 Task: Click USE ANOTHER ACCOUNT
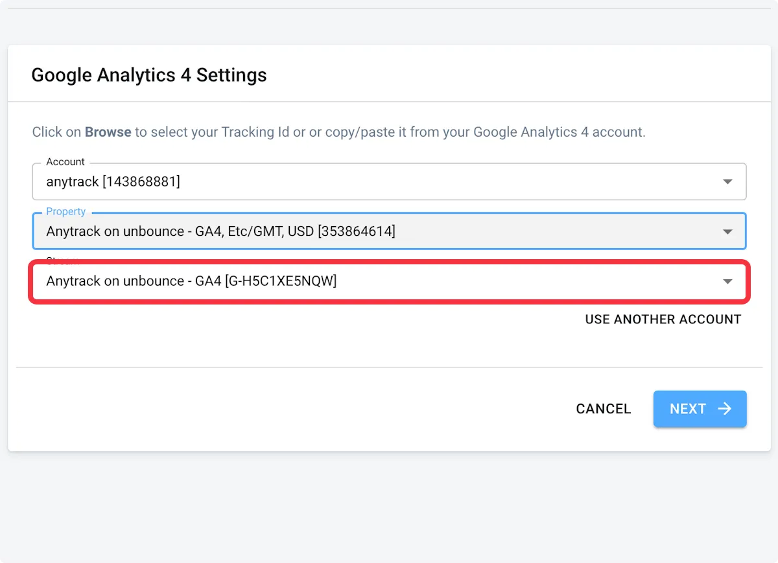(663, 319)
